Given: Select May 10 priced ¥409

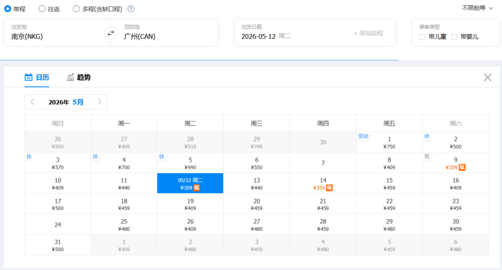Looking at the screenshot, I should (x=58, y=183).
